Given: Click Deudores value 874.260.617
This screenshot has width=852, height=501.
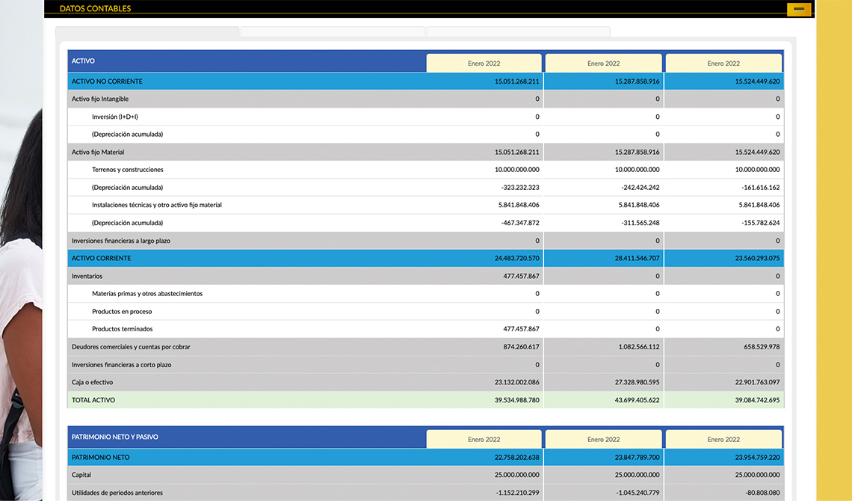Looking at the screenshot, I should coord(521,347).
